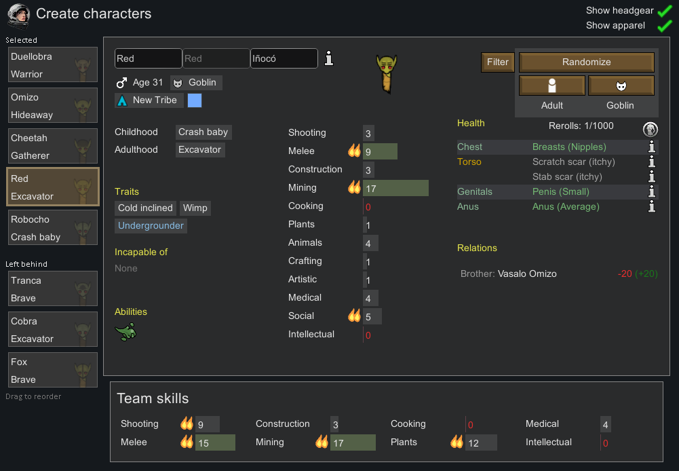The width and height of the screenshot is (679, 471).
Task: Click the Randomize button
Action: tap(586, 62)
